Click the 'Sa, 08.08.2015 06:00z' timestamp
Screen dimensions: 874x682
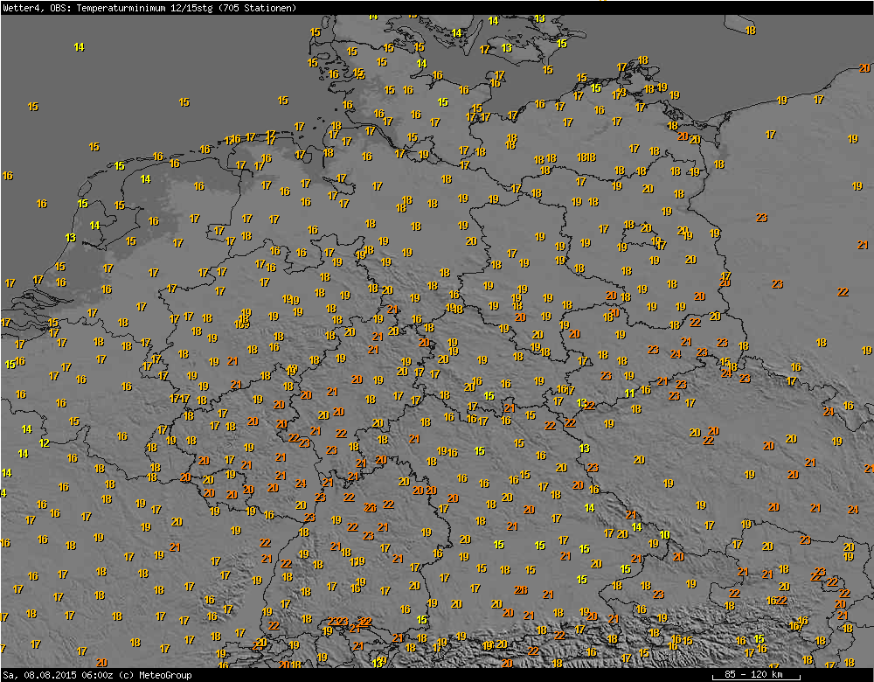coord(59,675)
